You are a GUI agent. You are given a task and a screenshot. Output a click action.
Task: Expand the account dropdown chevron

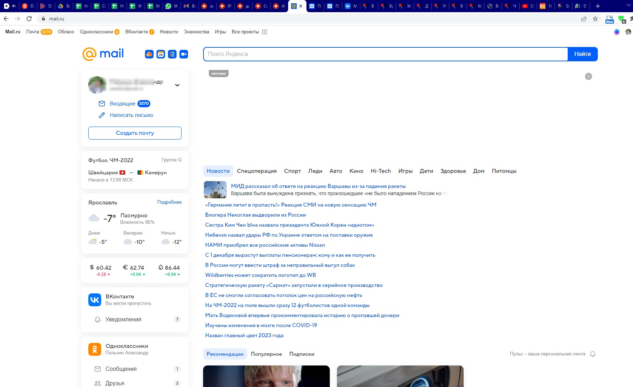point(177,85)
